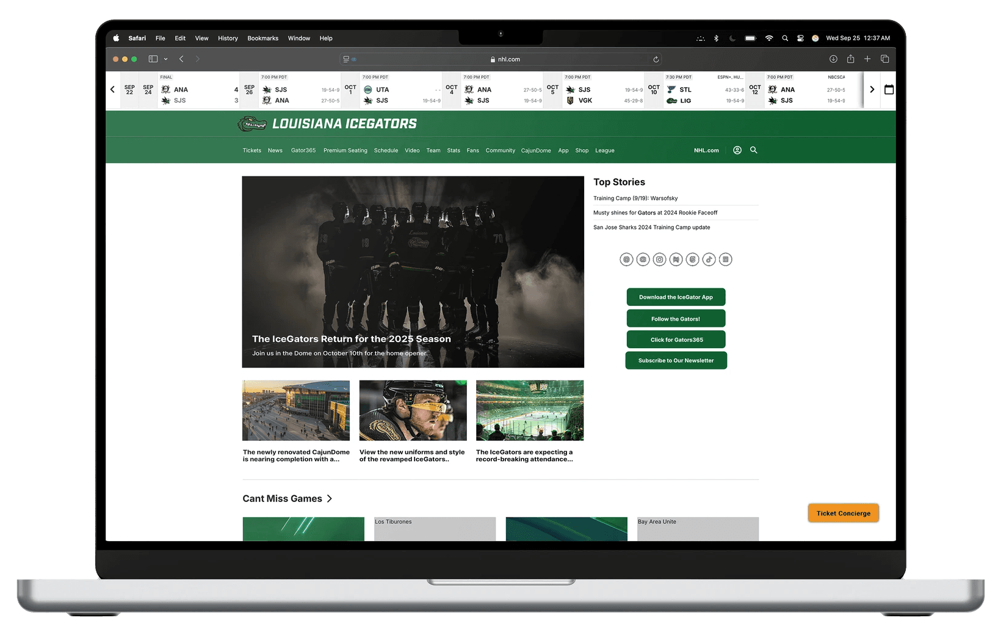Viewport: 998px width, 626px height.
Task: Open the Premium Seating nav item
Action: (345, 150)
